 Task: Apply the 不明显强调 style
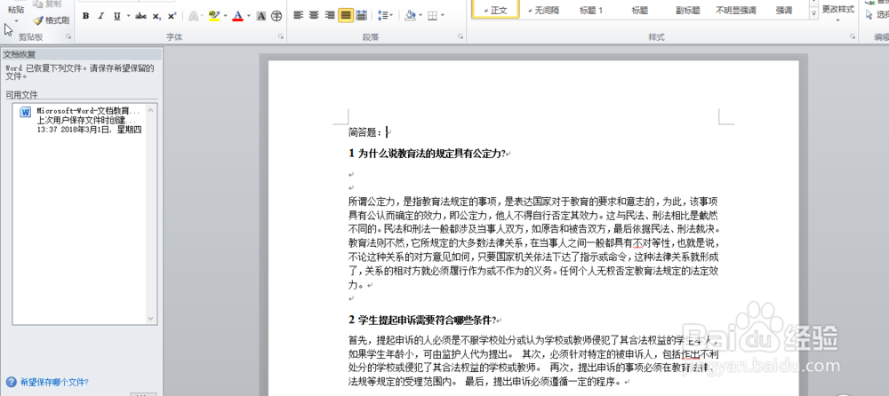click(736, 10)
